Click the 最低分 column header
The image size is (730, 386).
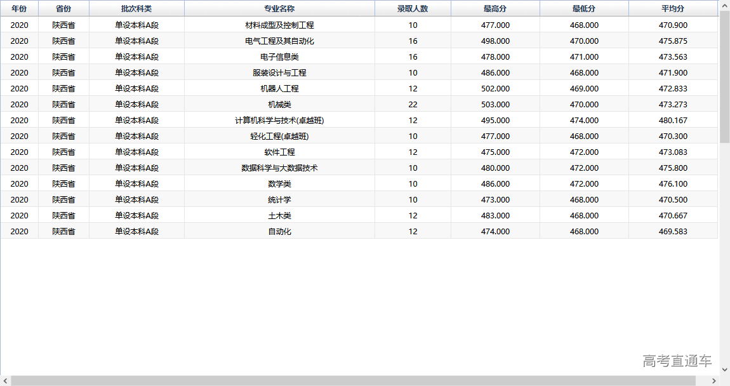click(584, 8)
